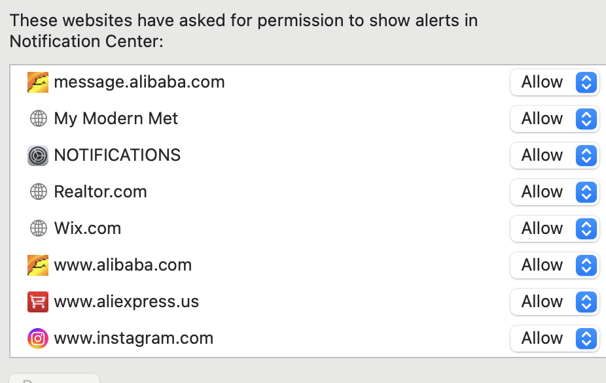
Task: Change the permission popup for Realtor.com
Action: [554, 192]
